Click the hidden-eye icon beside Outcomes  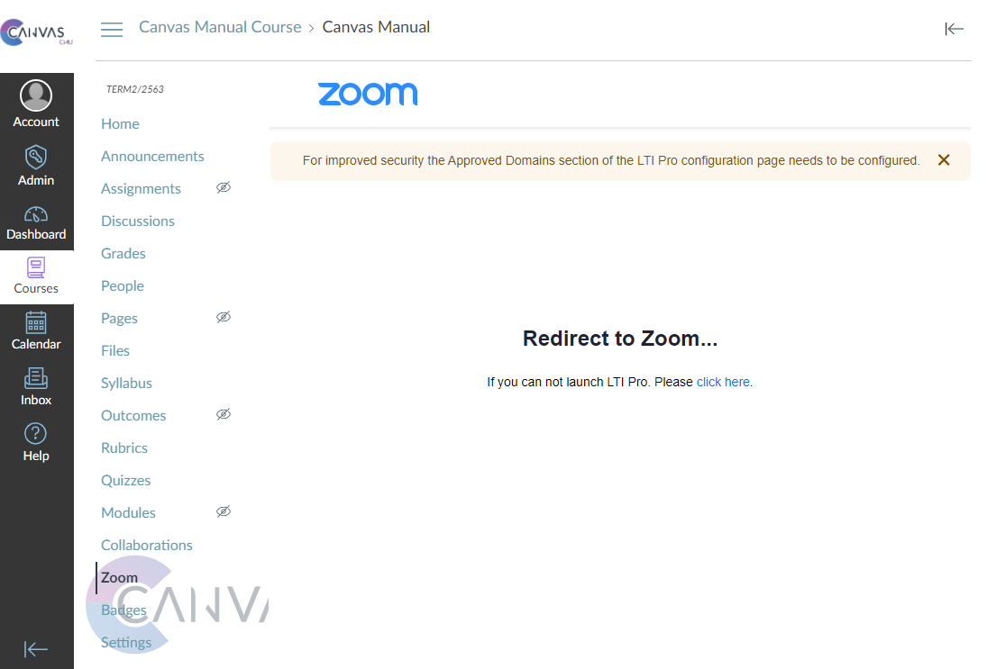point(224,414)
